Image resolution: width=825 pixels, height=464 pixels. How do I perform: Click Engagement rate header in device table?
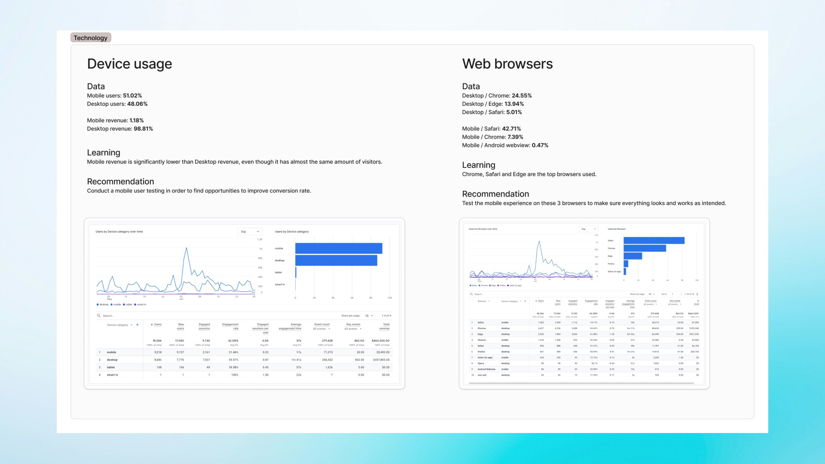231,327
